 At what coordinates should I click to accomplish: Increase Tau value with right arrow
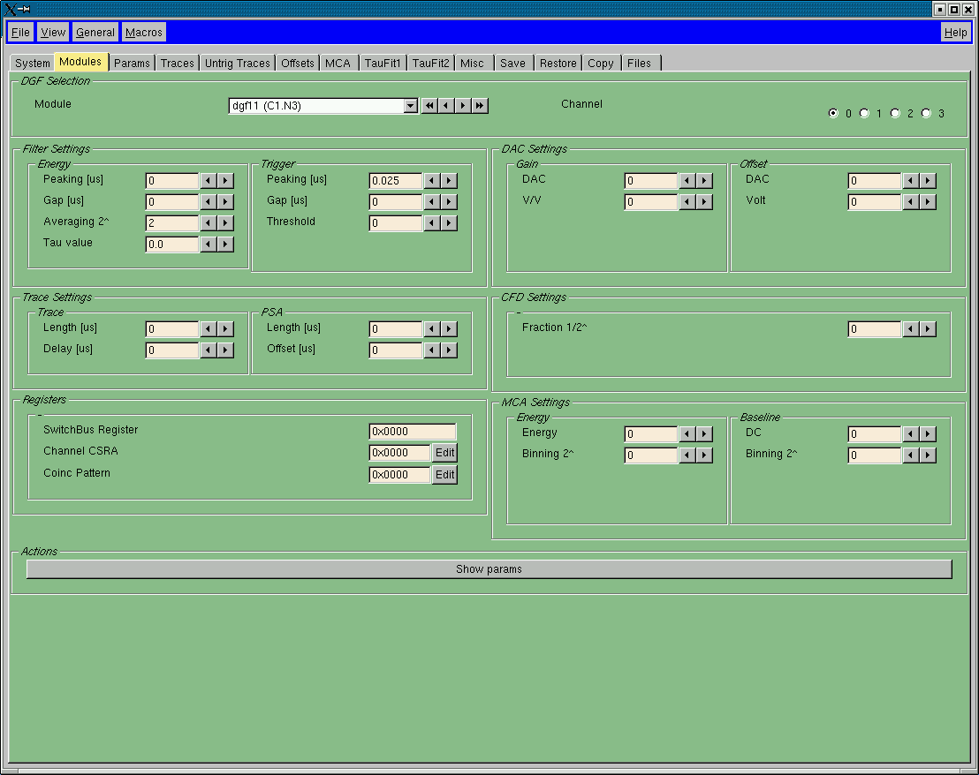click(225, 245)
